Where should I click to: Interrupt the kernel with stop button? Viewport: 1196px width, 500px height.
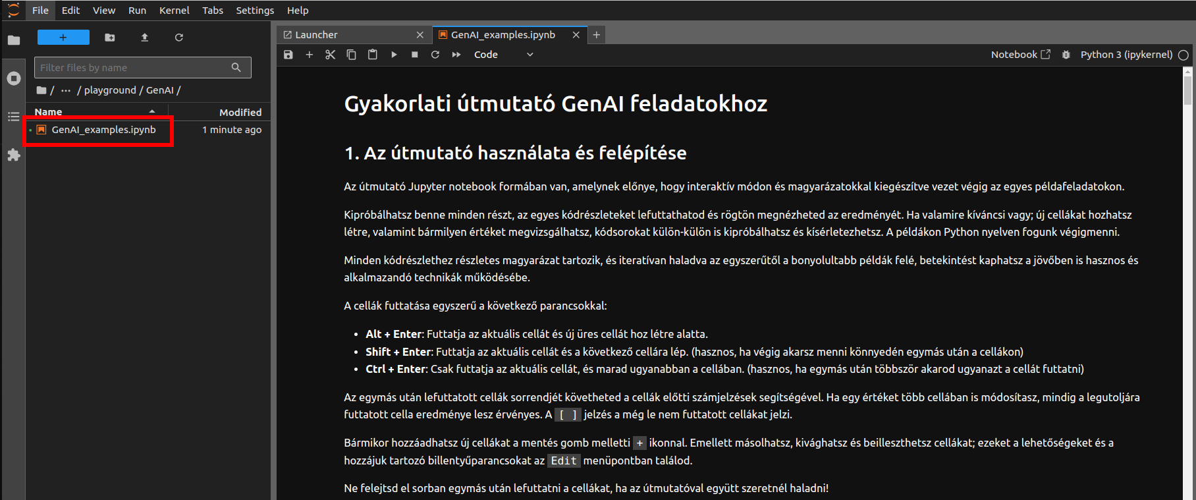[415, 55]
